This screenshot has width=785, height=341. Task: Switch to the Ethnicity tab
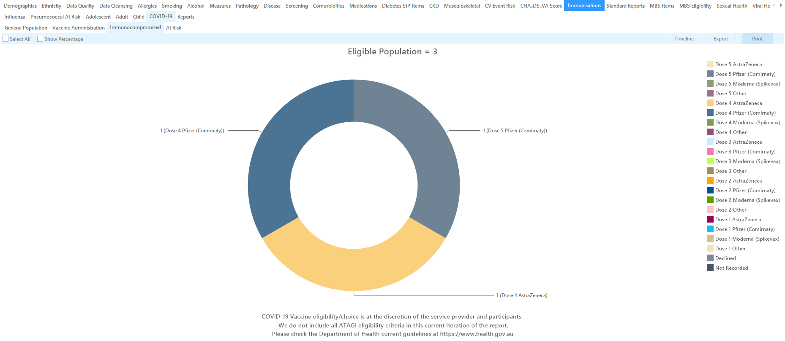52,6
